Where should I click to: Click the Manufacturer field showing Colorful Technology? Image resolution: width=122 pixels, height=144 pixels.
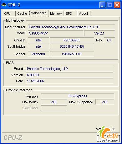71,27
